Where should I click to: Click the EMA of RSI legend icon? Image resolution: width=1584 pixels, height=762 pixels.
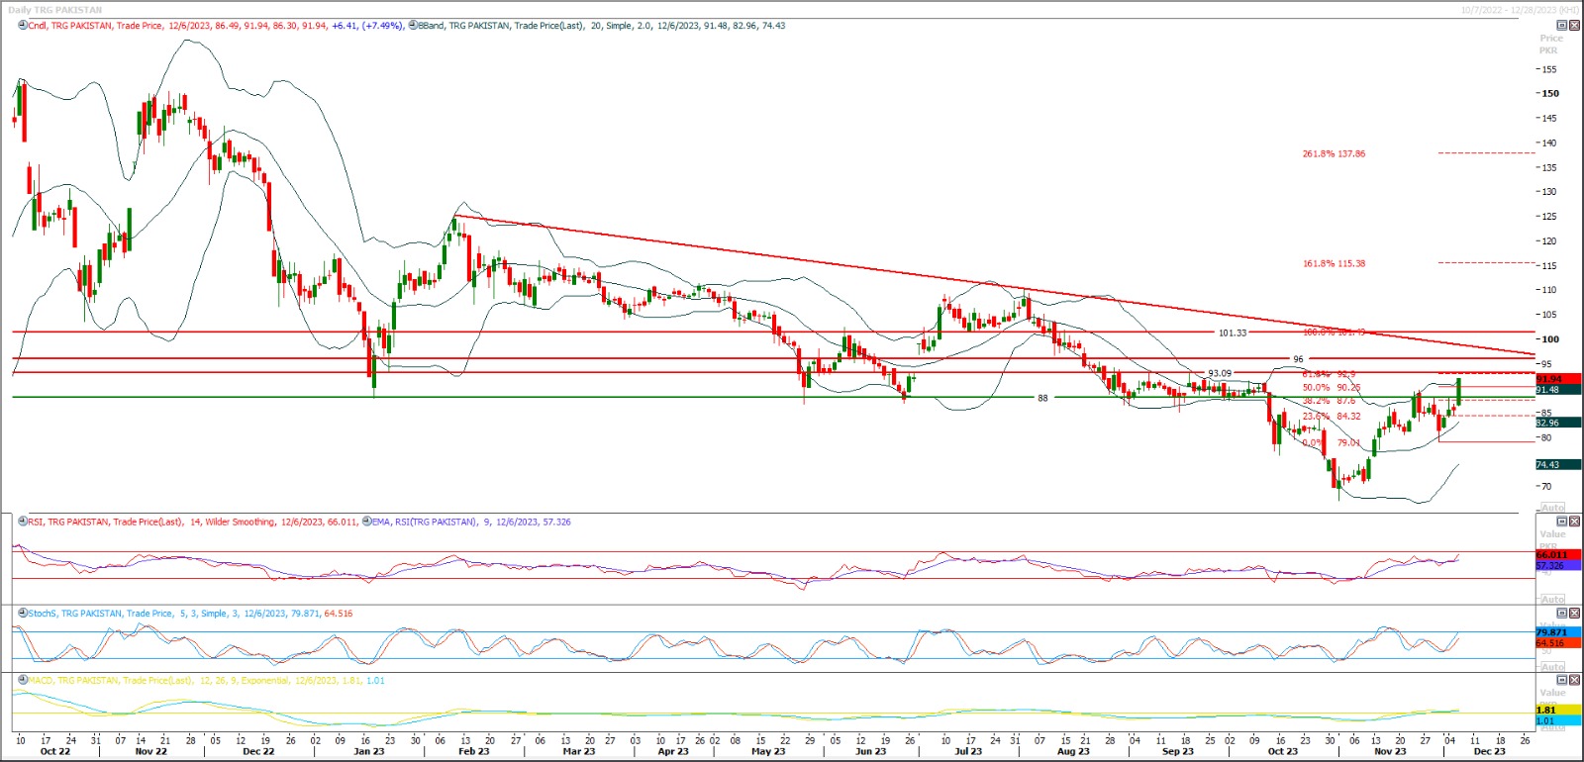[x=366, y=522]
